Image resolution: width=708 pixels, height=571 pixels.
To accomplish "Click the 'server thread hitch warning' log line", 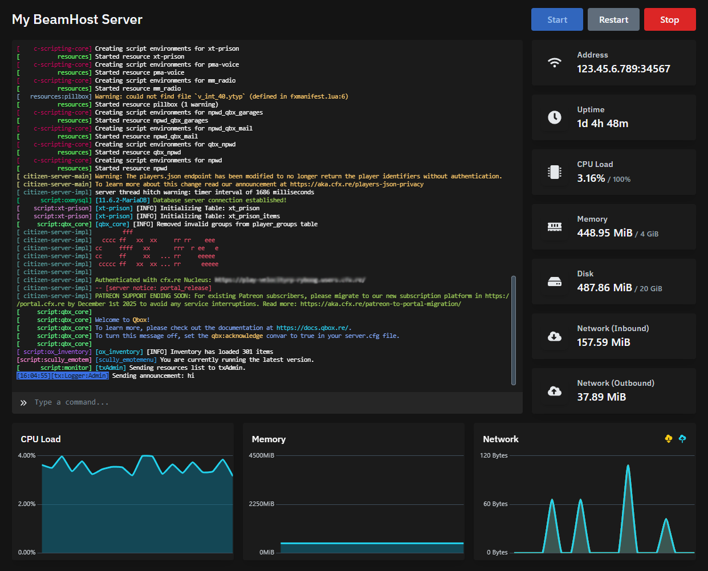I will 205,192.
